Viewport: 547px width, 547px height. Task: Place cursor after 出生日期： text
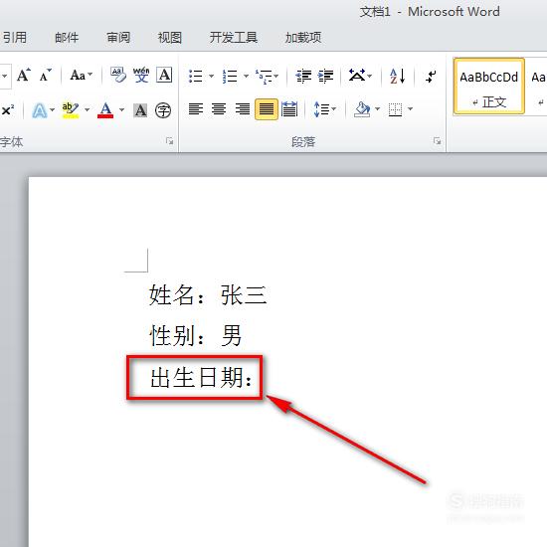254,378
